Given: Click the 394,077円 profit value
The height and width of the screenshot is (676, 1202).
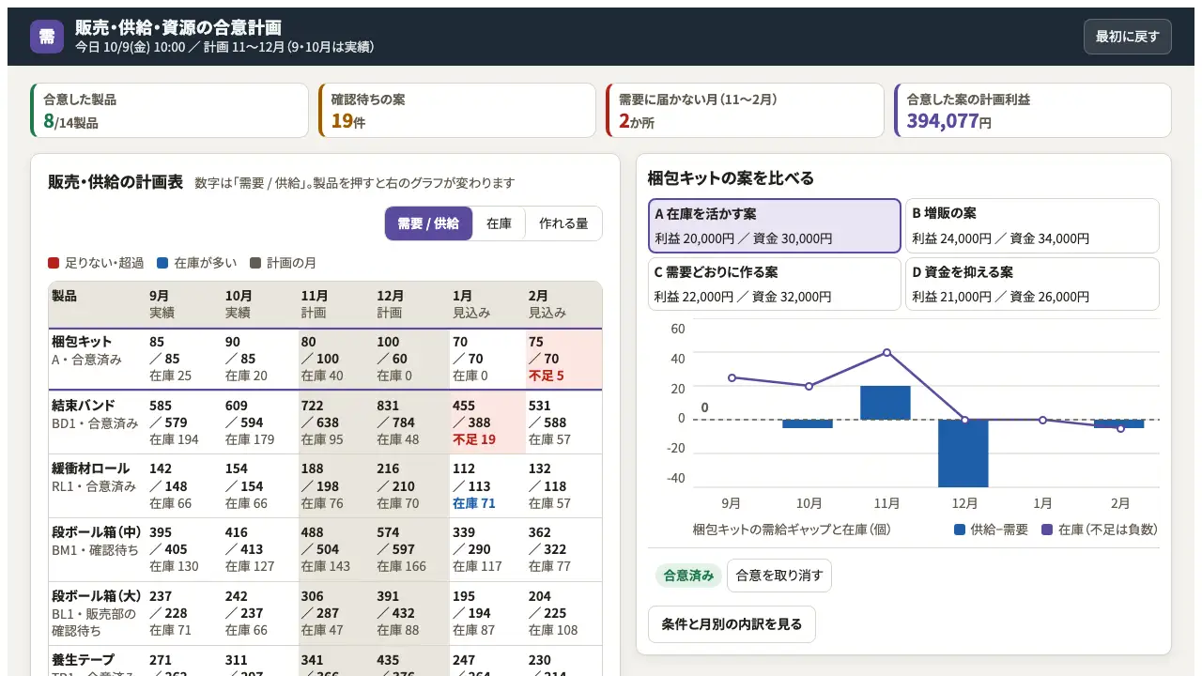Looking at the screenshot, I should [949, 121].
